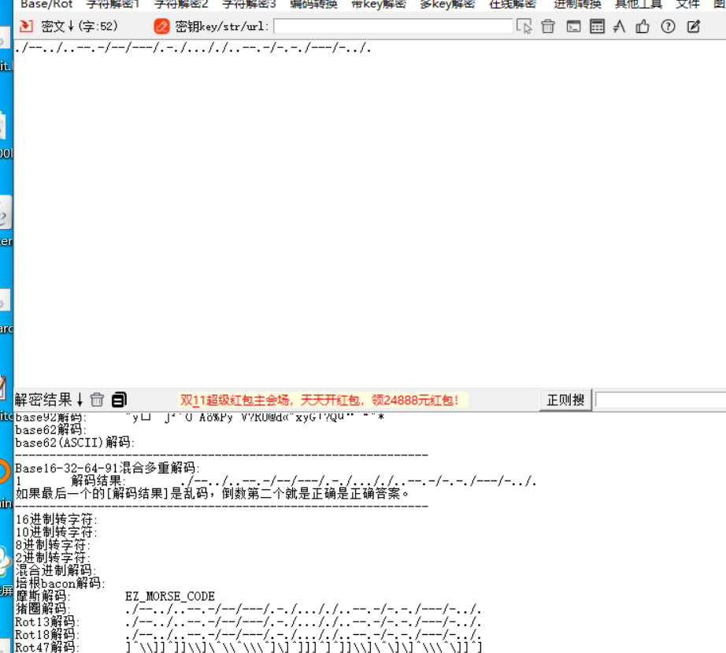
Task: Click the pencil edit icon at top right
Action: coord(693,26)
